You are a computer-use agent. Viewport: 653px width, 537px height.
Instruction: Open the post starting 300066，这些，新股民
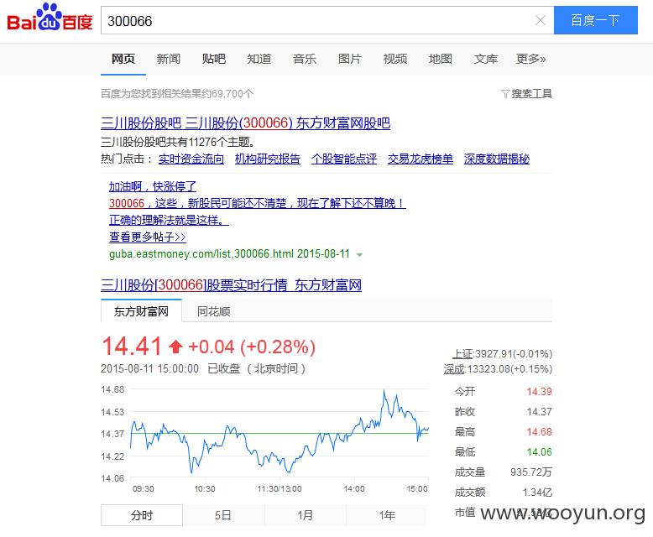257,203
